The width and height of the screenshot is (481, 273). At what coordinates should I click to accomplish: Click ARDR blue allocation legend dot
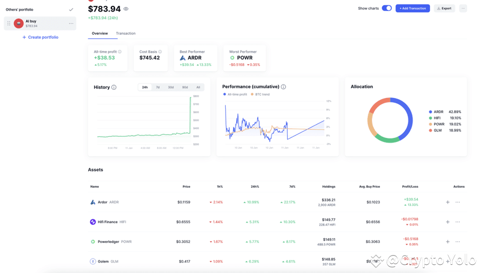431,112
